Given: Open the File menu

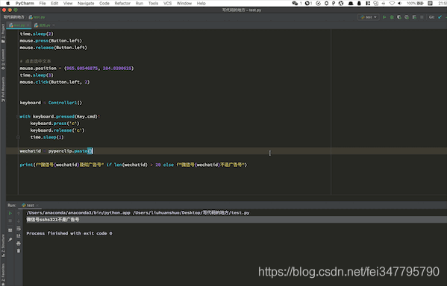Looking at the screenshot, I should pos(43,4).
